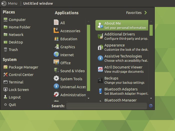Click the 'Change your backup settings' description
Screen dimensions: 175x131
click(124, 82)
